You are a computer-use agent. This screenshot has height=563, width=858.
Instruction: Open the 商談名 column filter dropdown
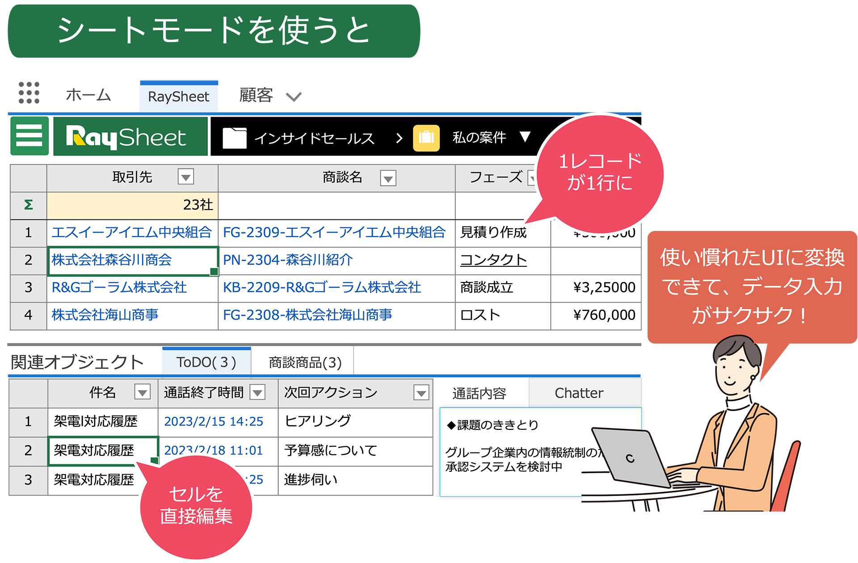(x=388, y=178)
